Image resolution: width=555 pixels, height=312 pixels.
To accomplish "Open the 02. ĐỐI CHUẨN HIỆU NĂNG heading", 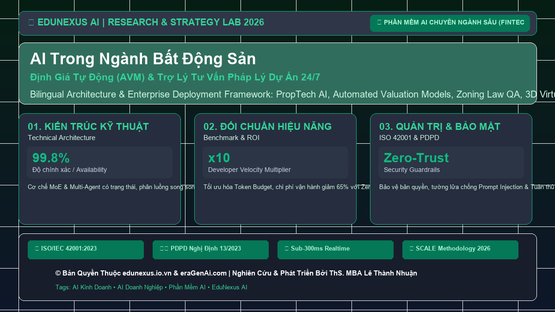I will click(x=267, y=127).
